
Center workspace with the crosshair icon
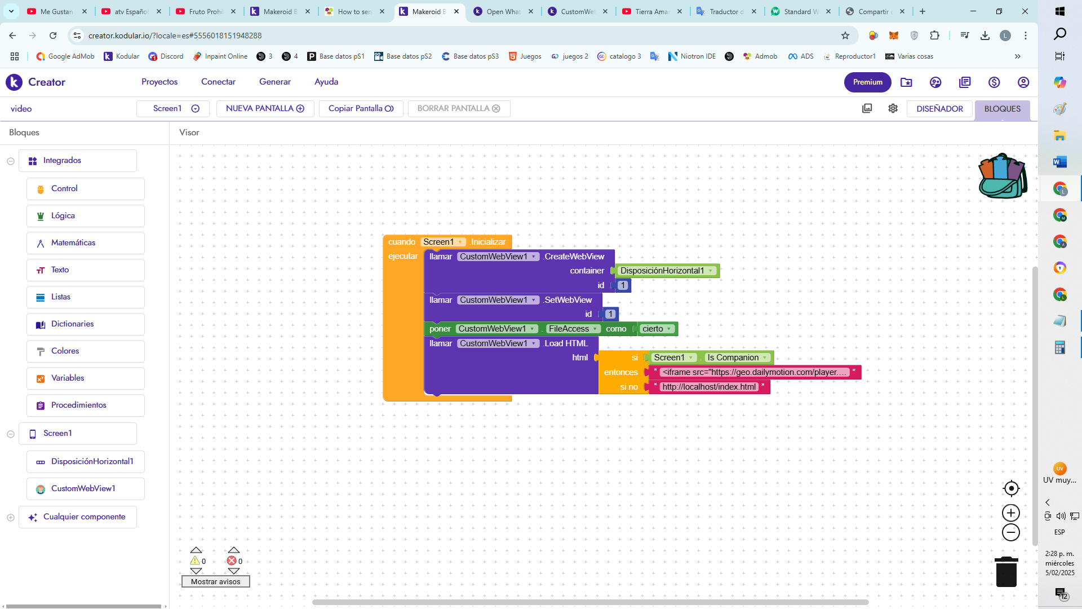point(1011,488)
